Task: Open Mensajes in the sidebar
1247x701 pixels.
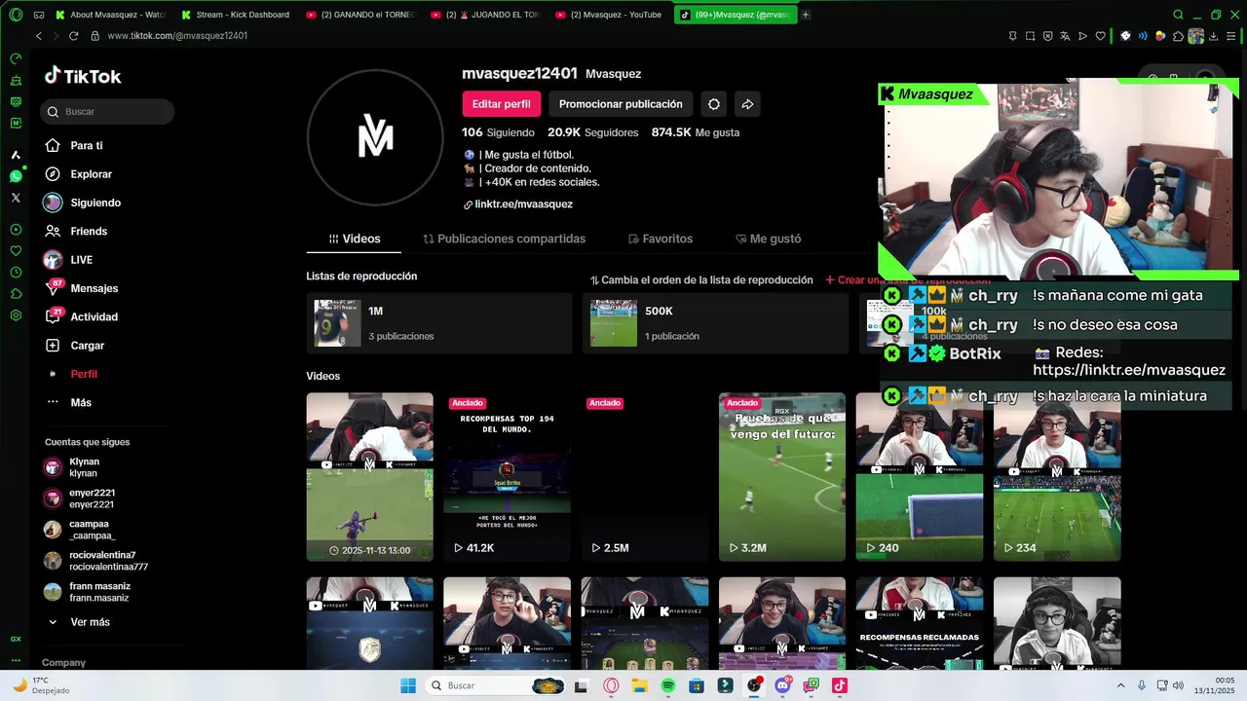Action: click(81, 288)
